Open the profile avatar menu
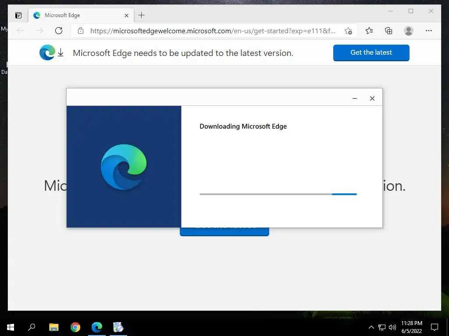Screen dimensions: 449x336 pyautogui.click(x=409, y=31)
